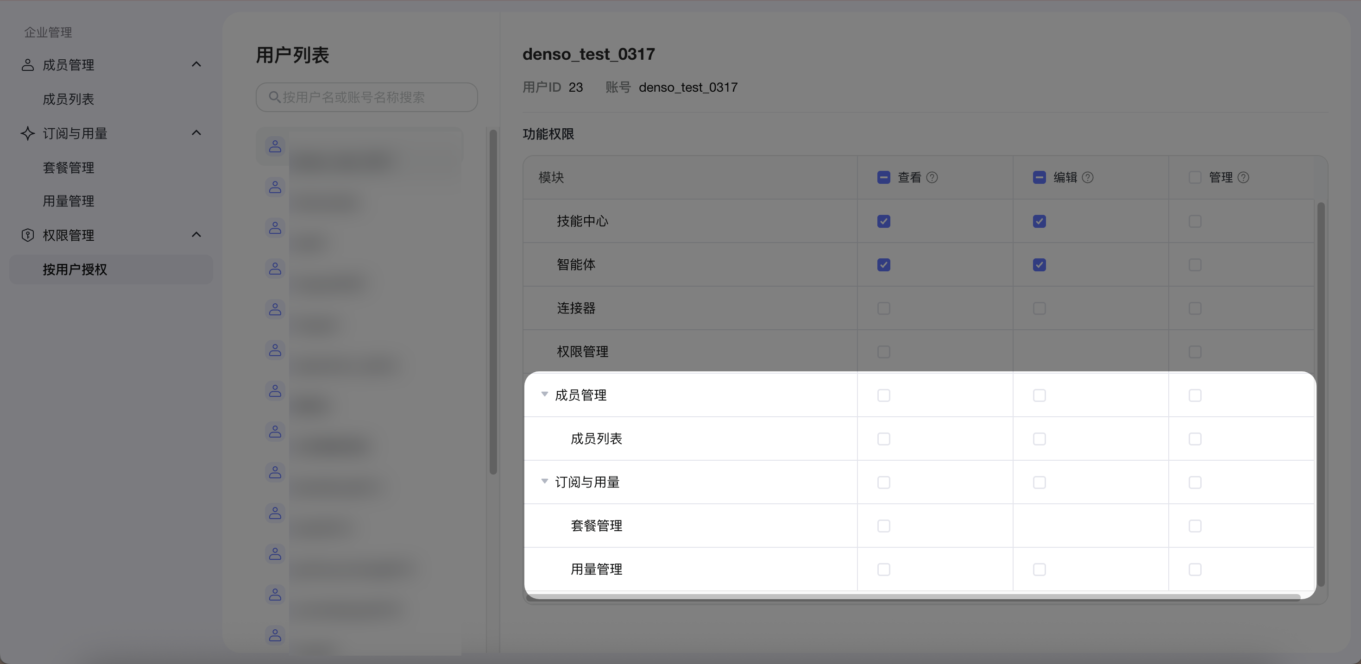The height and width of the screenshot is (664, 1361).
Task: Click the help icon next to 查看 column
Action: [932, 177]
